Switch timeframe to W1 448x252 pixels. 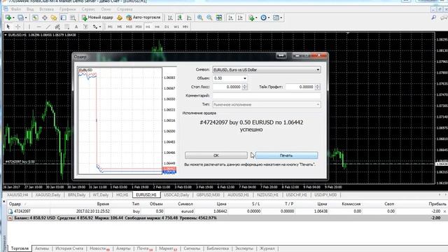pos(176,27)
